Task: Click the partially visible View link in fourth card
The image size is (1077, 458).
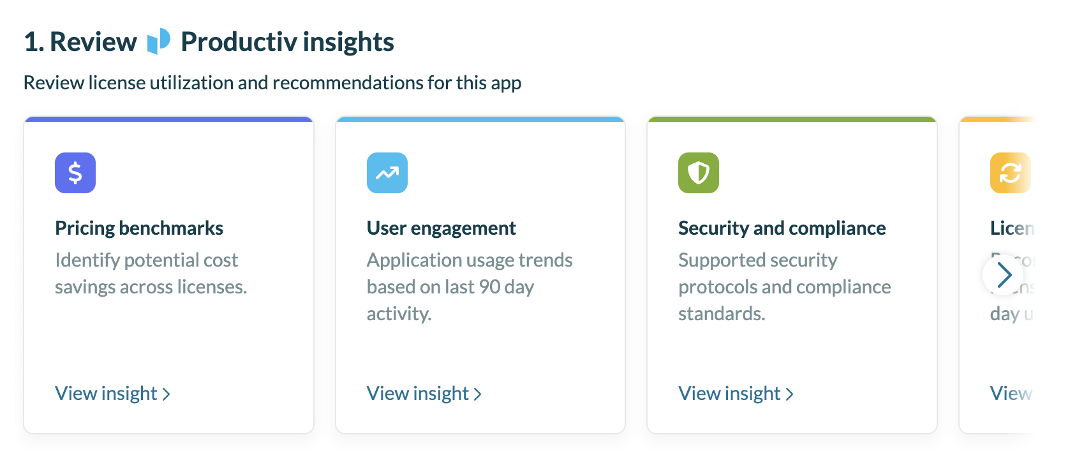Action: tap(1011, 394)
